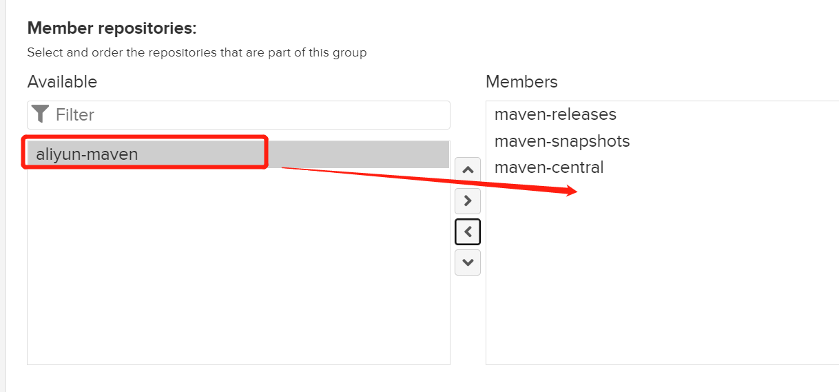Click the group description help text

(197, 52)
